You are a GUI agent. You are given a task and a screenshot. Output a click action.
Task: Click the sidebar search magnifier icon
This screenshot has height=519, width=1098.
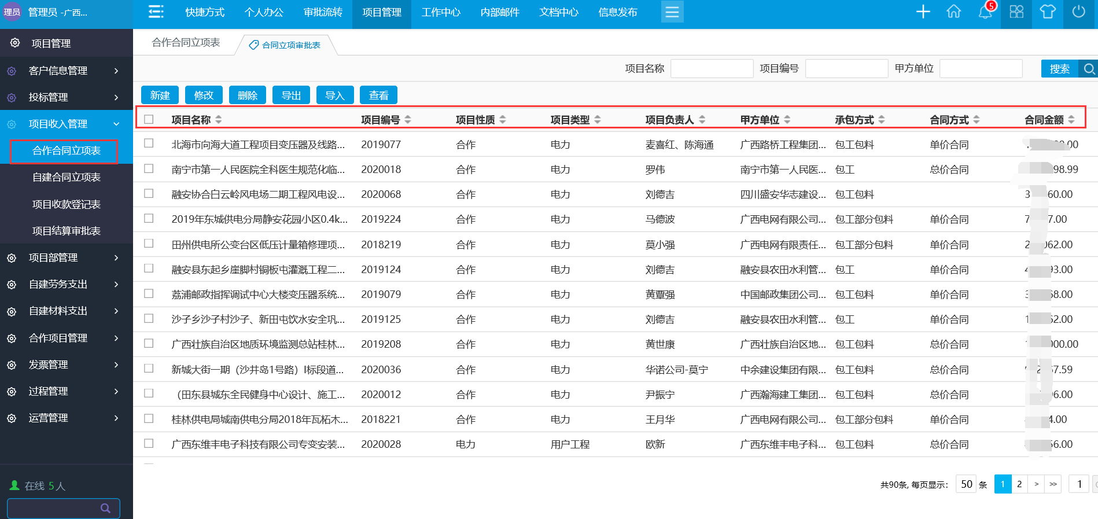[x=105, y=508]
